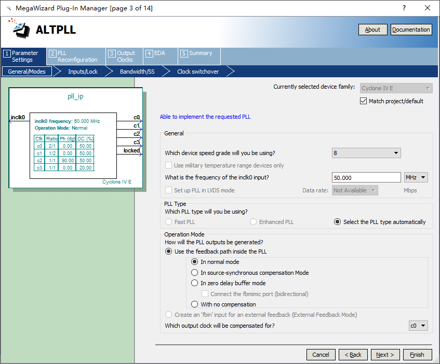Select the Fast PLL radio button

tap(168, 222)
